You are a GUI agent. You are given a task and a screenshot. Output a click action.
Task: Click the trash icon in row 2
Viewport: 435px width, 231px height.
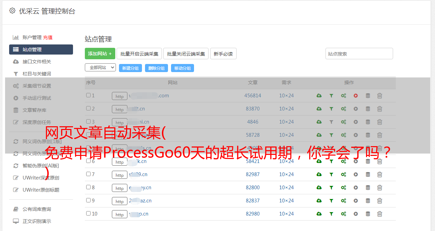point(380,109)
